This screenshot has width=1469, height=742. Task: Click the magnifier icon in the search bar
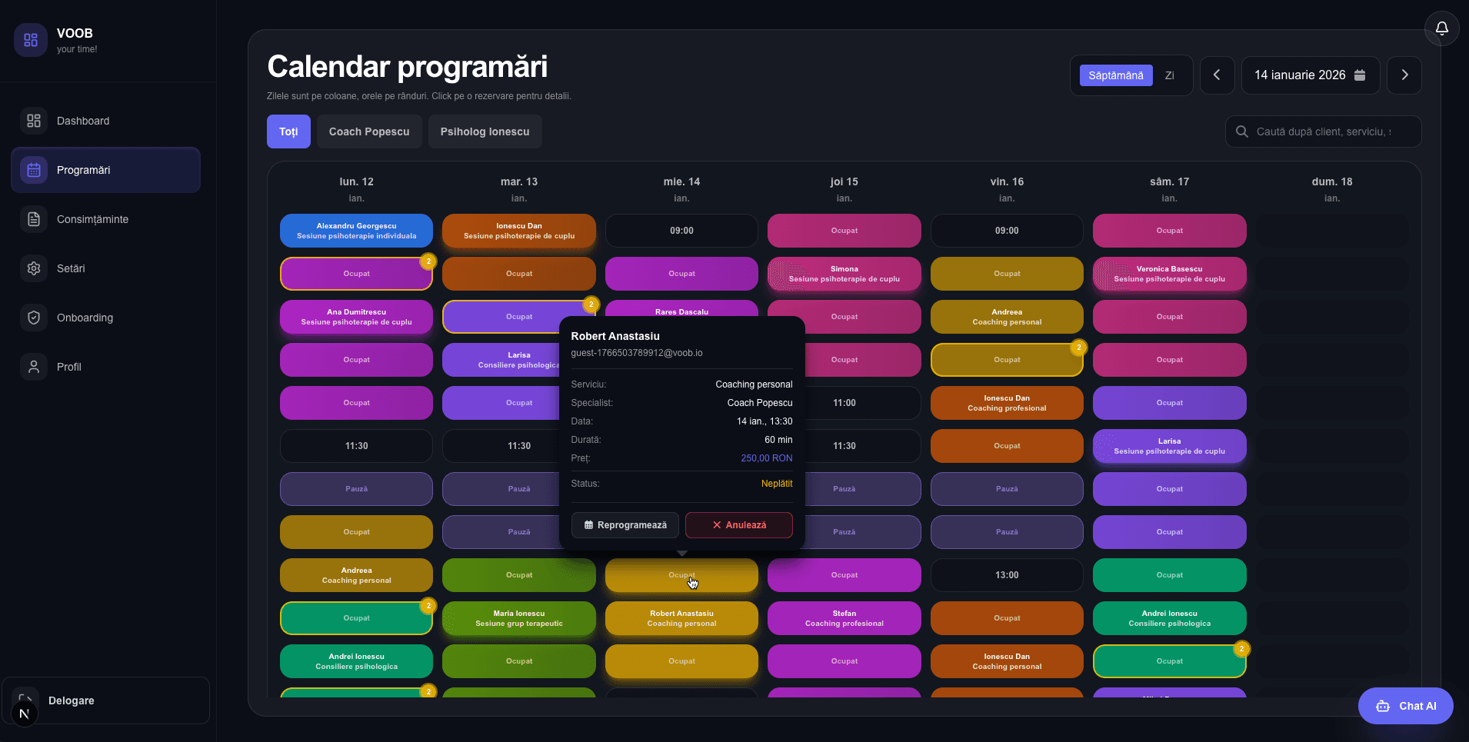[1241, 131]
